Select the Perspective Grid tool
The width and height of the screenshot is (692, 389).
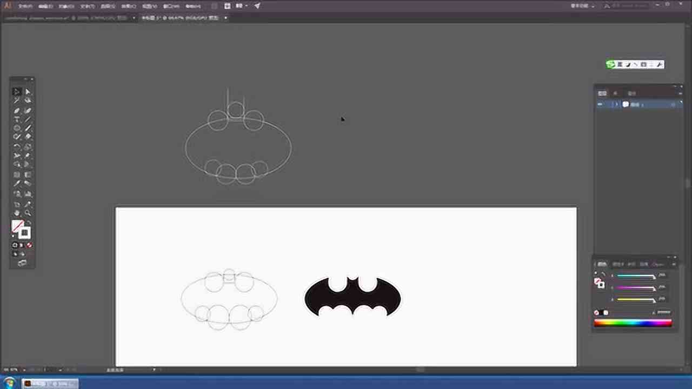(28, 165)
